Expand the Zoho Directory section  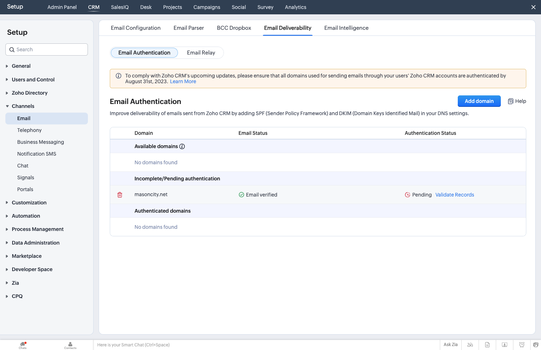tap(29, 93)
